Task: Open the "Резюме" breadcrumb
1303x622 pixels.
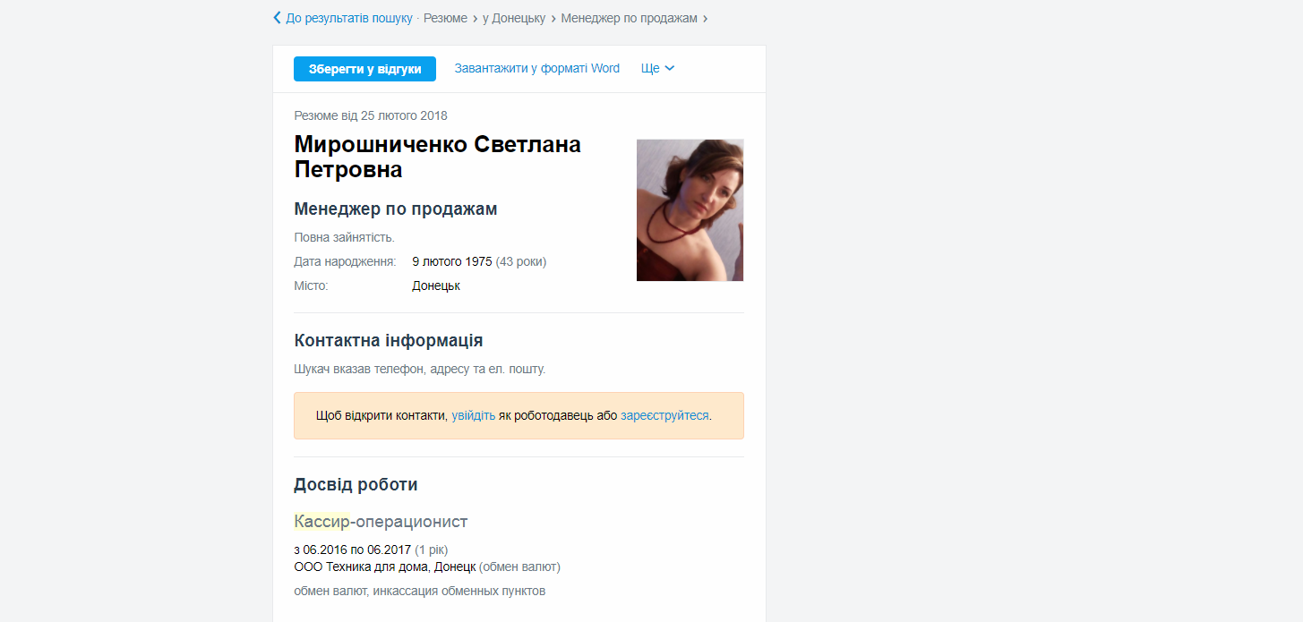Action: pos(445,18)
